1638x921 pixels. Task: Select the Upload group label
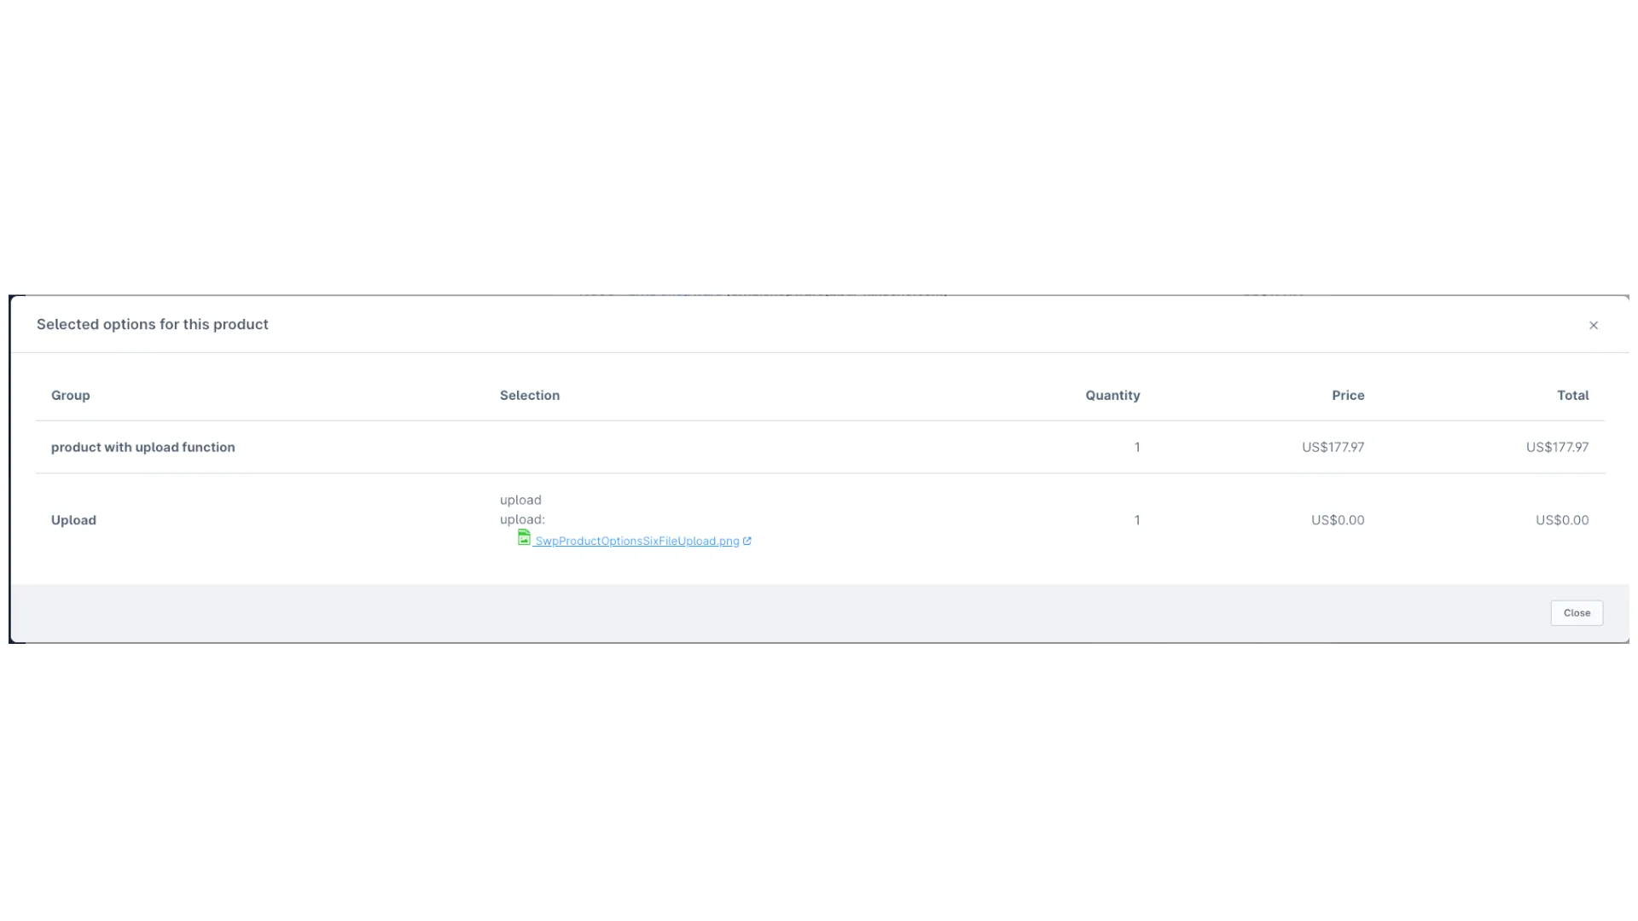pyautogui.click(x=73, y=520)
